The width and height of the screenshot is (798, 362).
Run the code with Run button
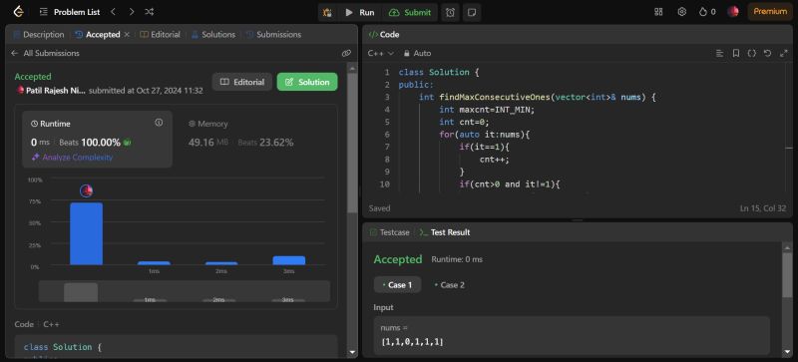(360, 12)
